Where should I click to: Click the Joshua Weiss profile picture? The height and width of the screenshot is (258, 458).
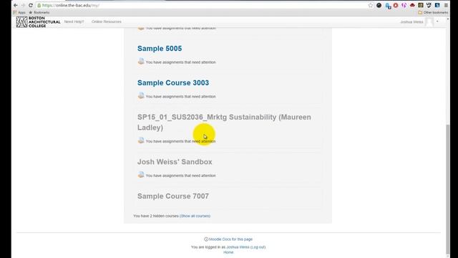429,22
